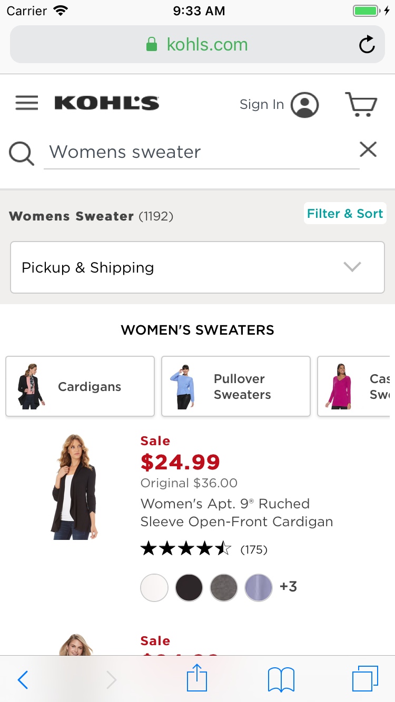
Task: Select the Pullover Sweaters category
Action: click(x=235, y=387)
